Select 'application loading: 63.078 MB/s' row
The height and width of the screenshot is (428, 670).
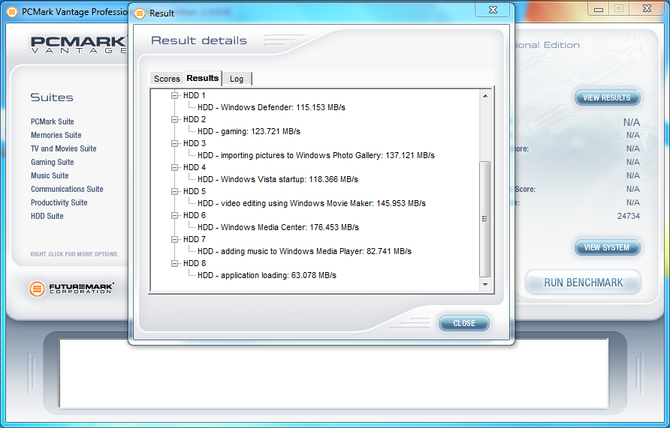click(267, 275)
